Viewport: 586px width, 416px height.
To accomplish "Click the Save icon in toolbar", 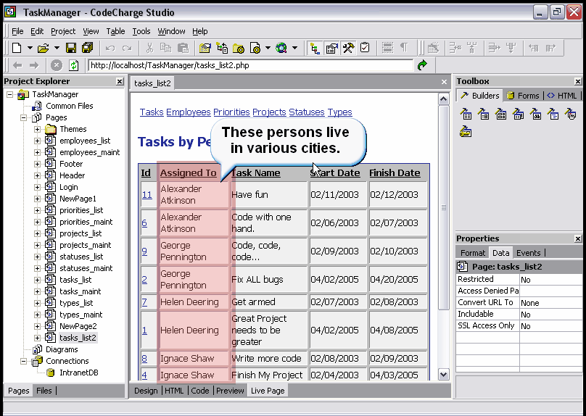I will (71, 48).
